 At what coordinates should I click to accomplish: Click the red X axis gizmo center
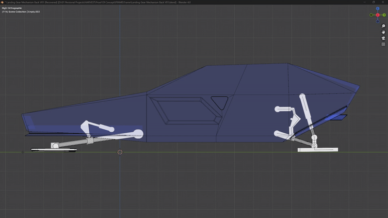(x=378, y=15)
